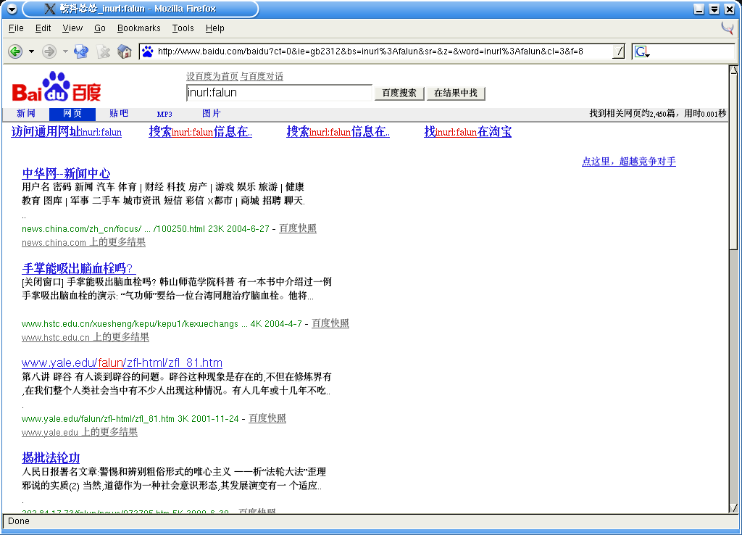Click the 与百度对话 link
Screen dimensions: 742x535
coord(262,76)
